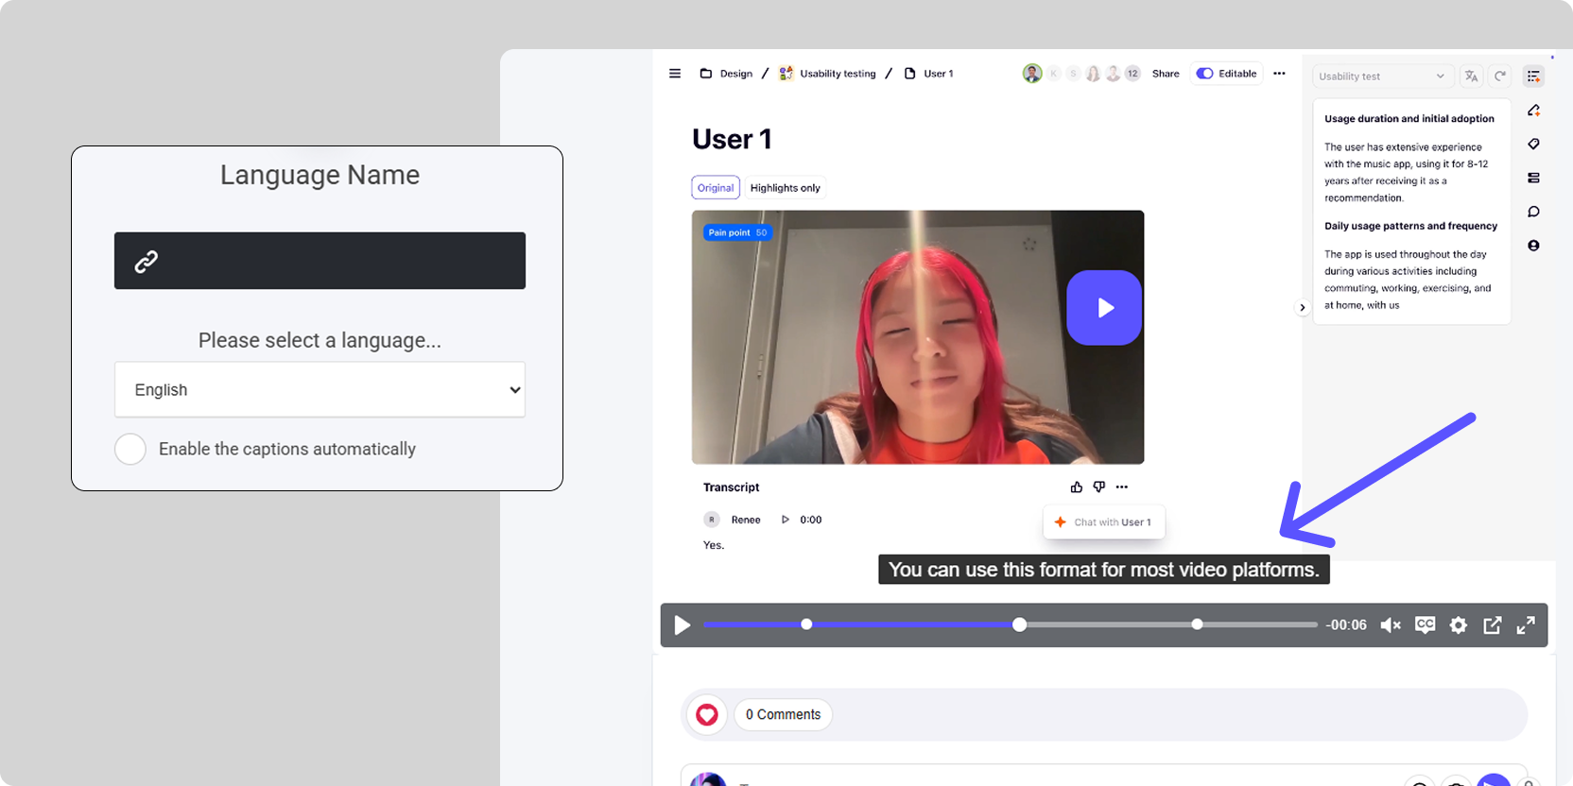Select the Original tab
Image resolution: width=1573 pixels, height=786 pixels.
(x=716, y=188)
